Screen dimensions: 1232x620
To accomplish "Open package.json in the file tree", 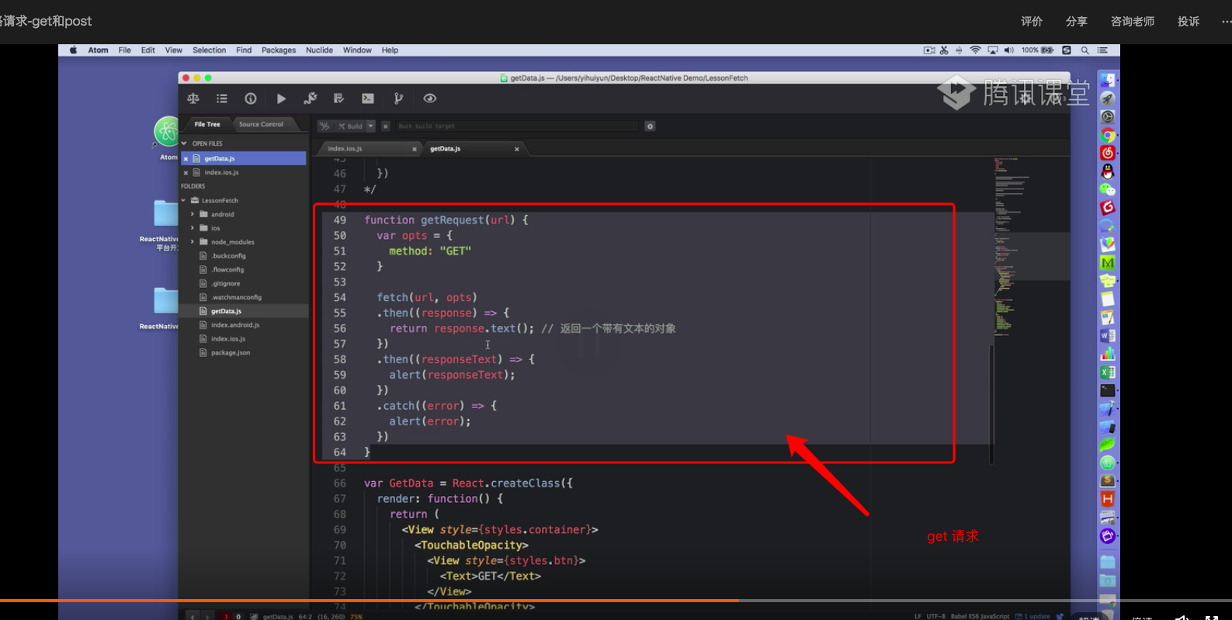I will [x=230, y=353].
